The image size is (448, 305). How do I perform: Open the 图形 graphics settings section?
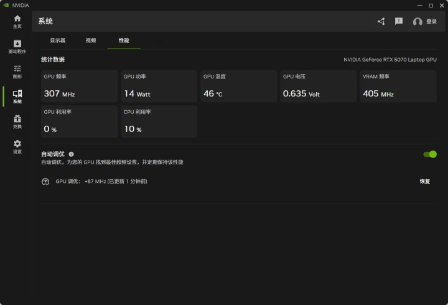17,72
